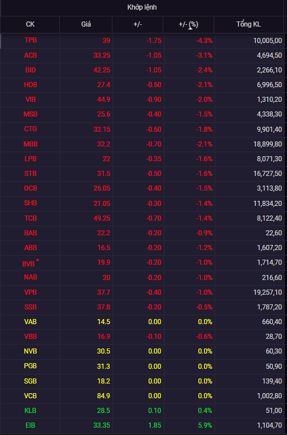Click EIB price 33.35
Screen dimensions: 287x435
[102, 425]
